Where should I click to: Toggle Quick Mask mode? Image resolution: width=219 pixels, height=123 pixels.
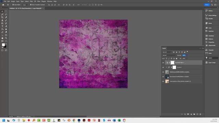tap(2, 50)
